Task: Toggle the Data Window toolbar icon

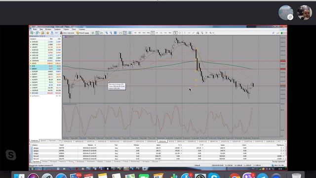Action: click(x=47, y=33)
